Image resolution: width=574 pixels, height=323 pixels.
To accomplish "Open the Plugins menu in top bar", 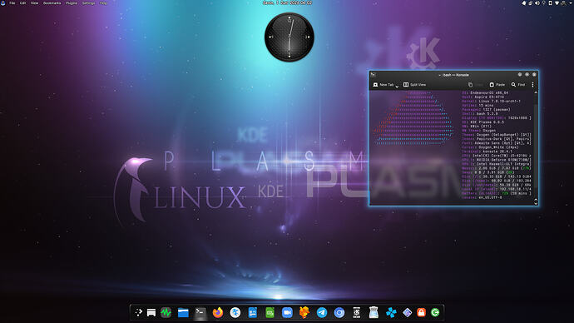I will [72, 3].
